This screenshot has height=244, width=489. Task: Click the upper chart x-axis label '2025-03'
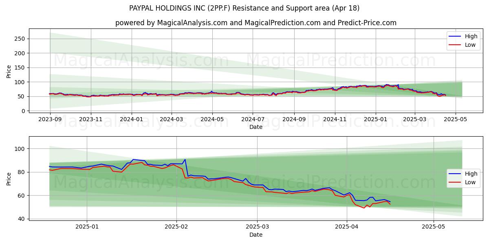pyautogui.click(x=414, y=120)
